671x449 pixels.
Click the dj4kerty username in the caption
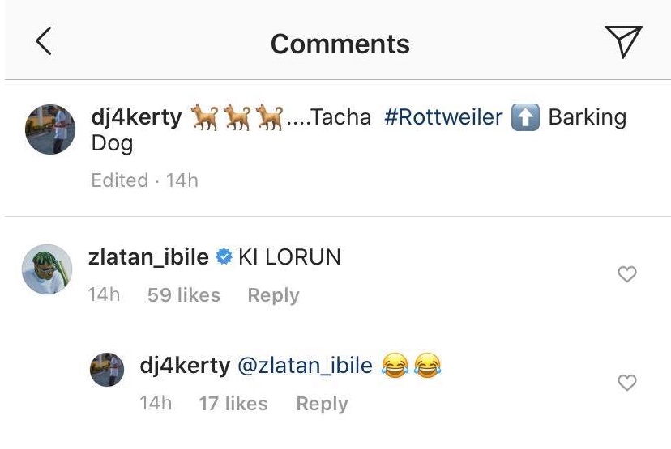point(136,117)
